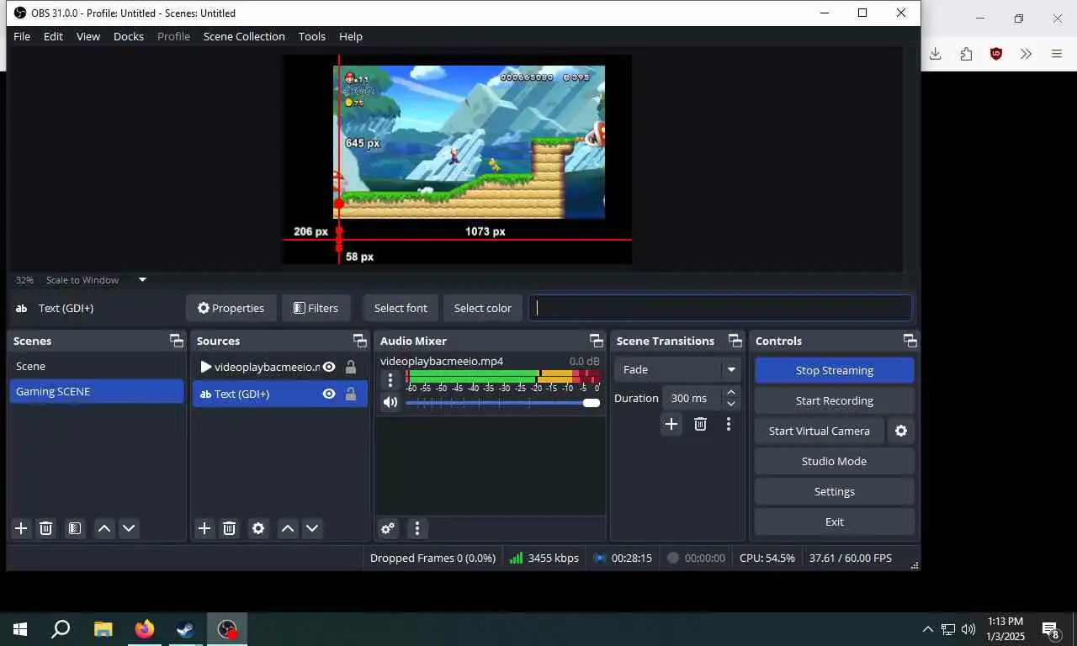The width and height of the screenshot is (1077, 646).
Task: Add a scene transition plus icon
Action: [x=671, y=424]
